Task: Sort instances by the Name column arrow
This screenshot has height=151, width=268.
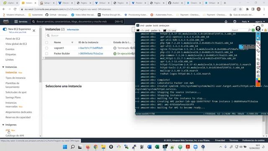Action: click(x=72, y=42)
